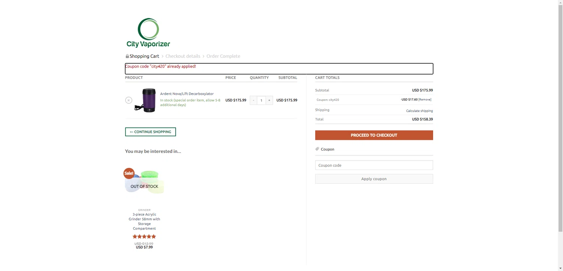The height and width of the screenshot is (271, 563).
Task: Click Continue Shopping button
Action: (151, 132)
